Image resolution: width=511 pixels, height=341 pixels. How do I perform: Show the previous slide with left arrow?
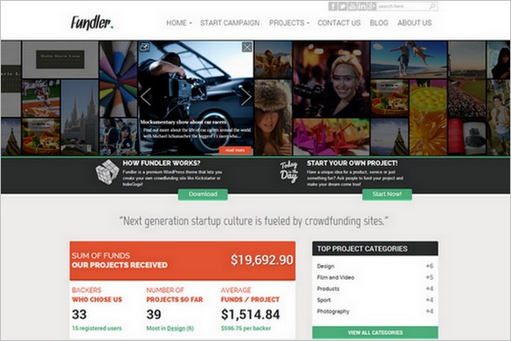(146, 96)
